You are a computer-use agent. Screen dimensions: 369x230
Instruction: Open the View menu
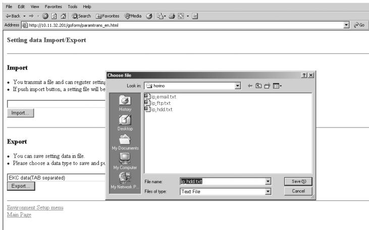tap(35, 7)
